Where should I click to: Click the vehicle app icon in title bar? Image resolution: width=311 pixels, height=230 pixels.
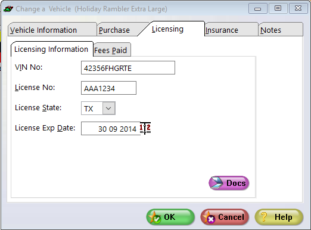pyautogui.click(x=8, y=9)
